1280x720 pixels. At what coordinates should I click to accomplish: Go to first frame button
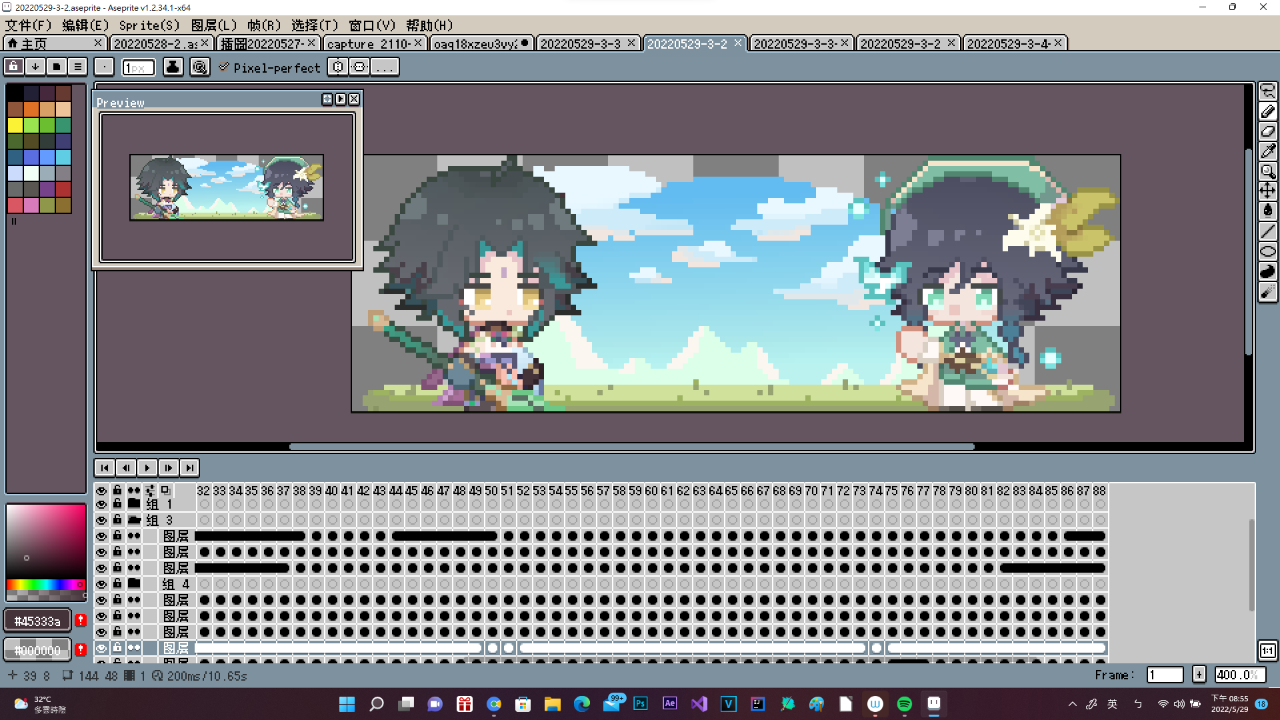pyautogui.click(x=105, y=468)
